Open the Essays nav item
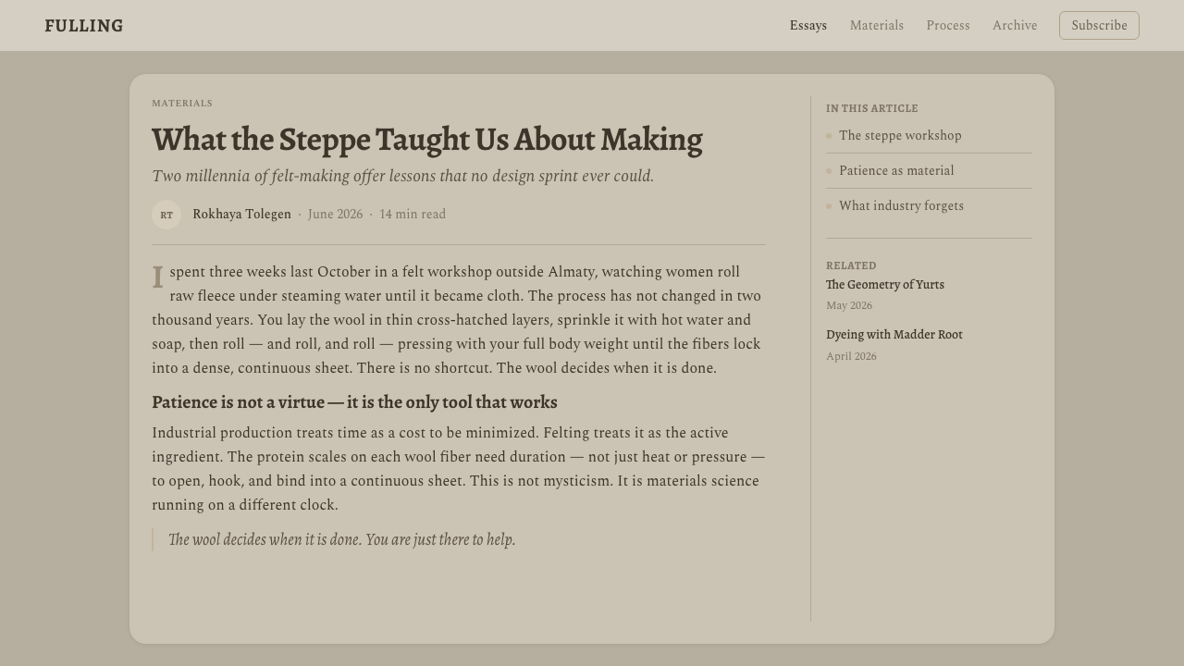Image resolution: width=1184 pixels, height=666 pixels. coord(808,26)
